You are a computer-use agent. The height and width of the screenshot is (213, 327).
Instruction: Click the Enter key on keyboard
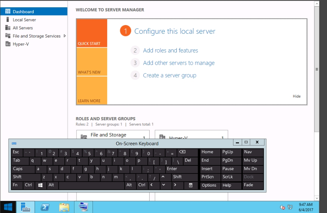tap(182, 169)
